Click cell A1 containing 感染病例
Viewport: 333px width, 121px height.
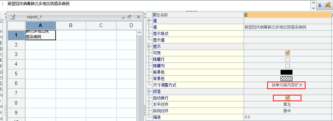tap(41, 35)
